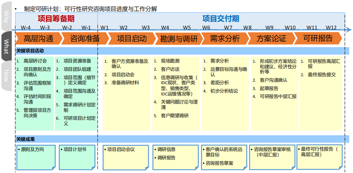Click the W2 timeline marker

(124, 28)
